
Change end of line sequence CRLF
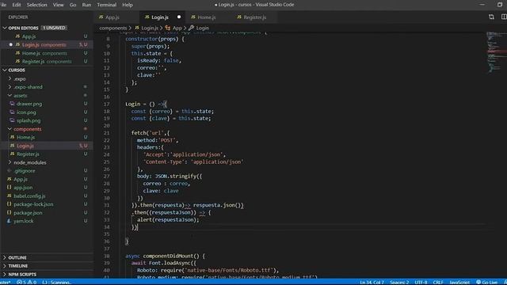[x=438, y=282]
